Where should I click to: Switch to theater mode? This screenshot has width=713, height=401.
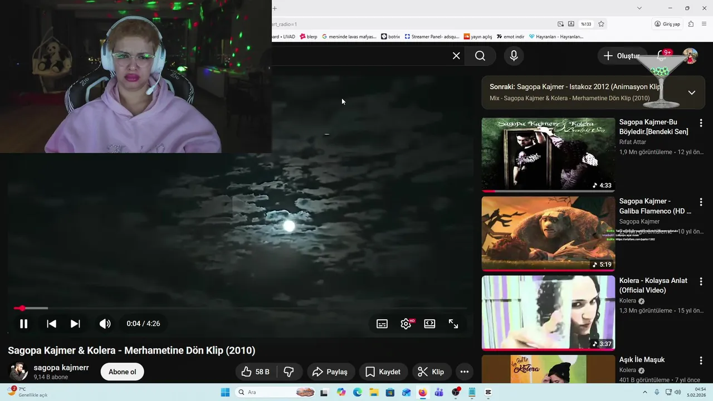coord(429,324)
